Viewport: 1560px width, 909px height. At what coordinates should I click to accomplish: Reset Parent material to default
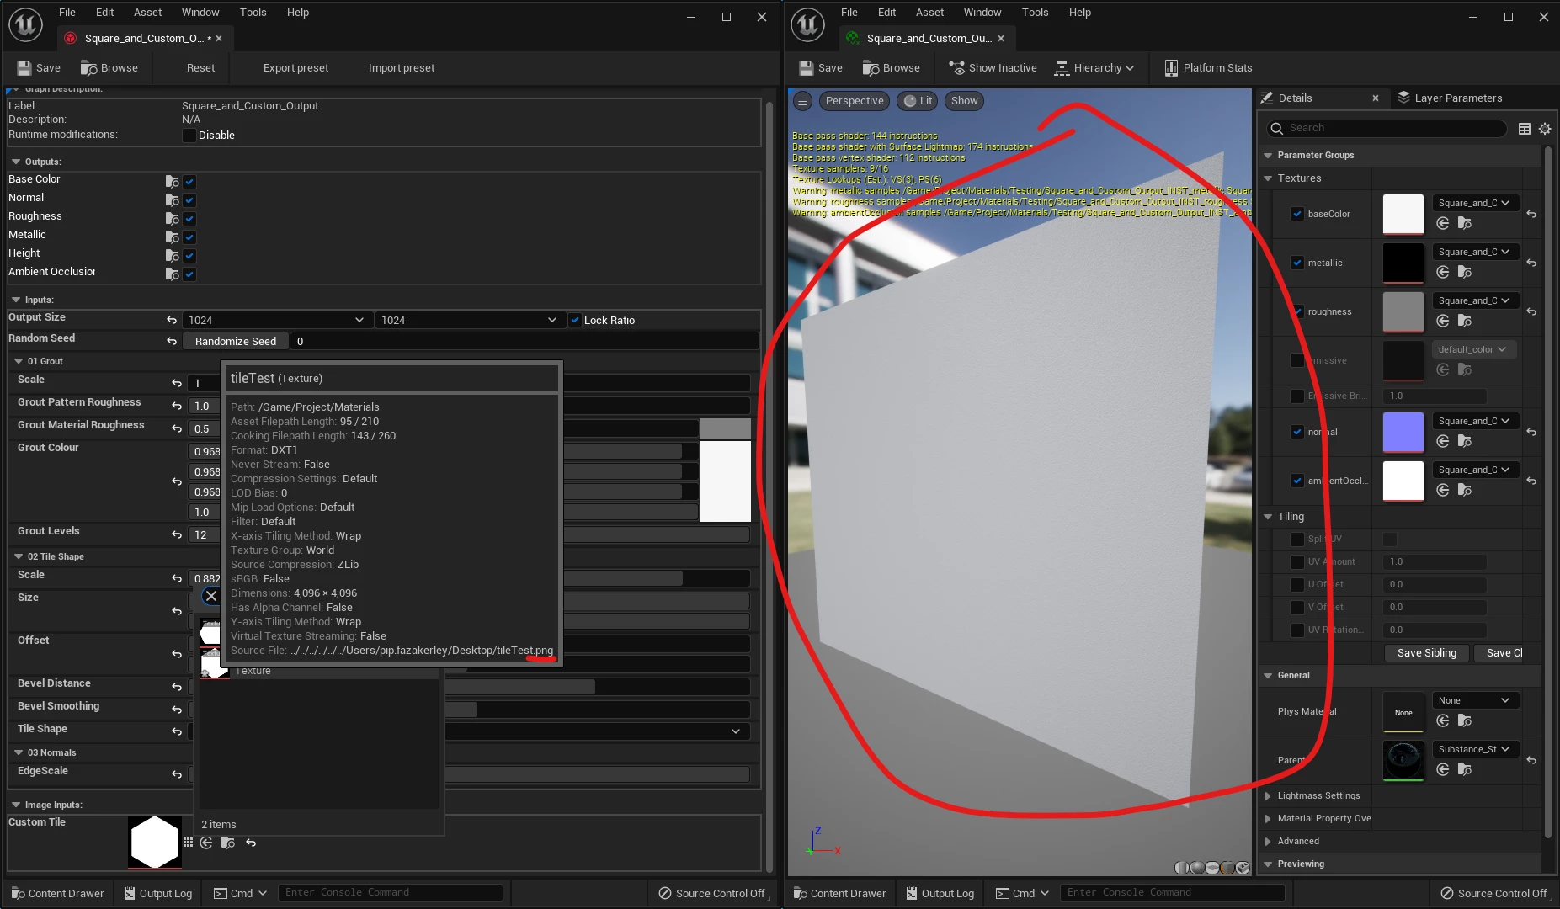click(1531, 760)
